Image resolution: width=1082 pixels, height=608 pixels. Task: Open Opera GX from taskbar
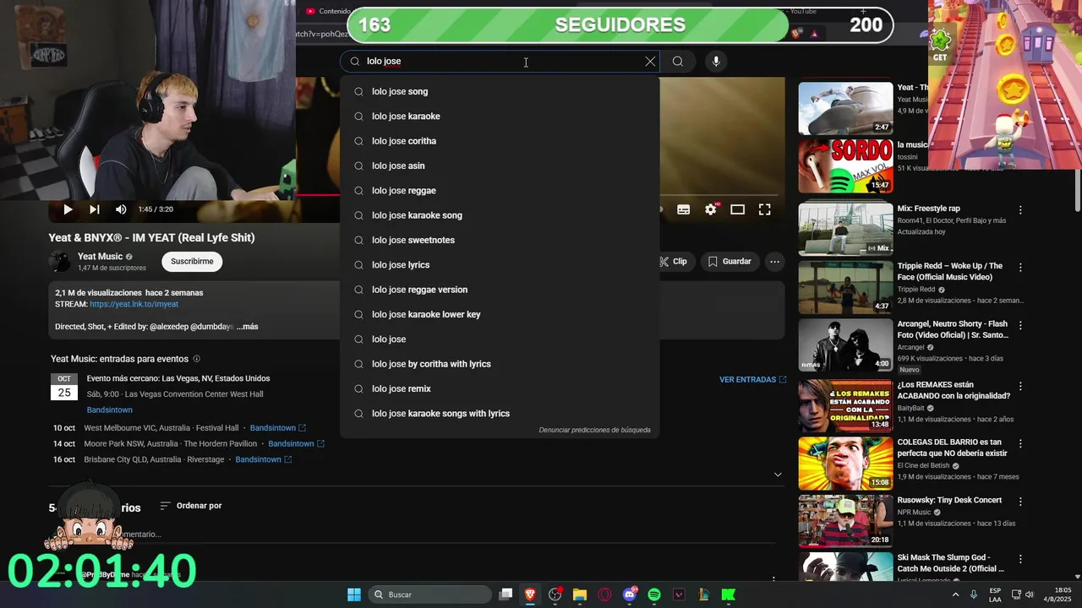(x=604, y=594)
